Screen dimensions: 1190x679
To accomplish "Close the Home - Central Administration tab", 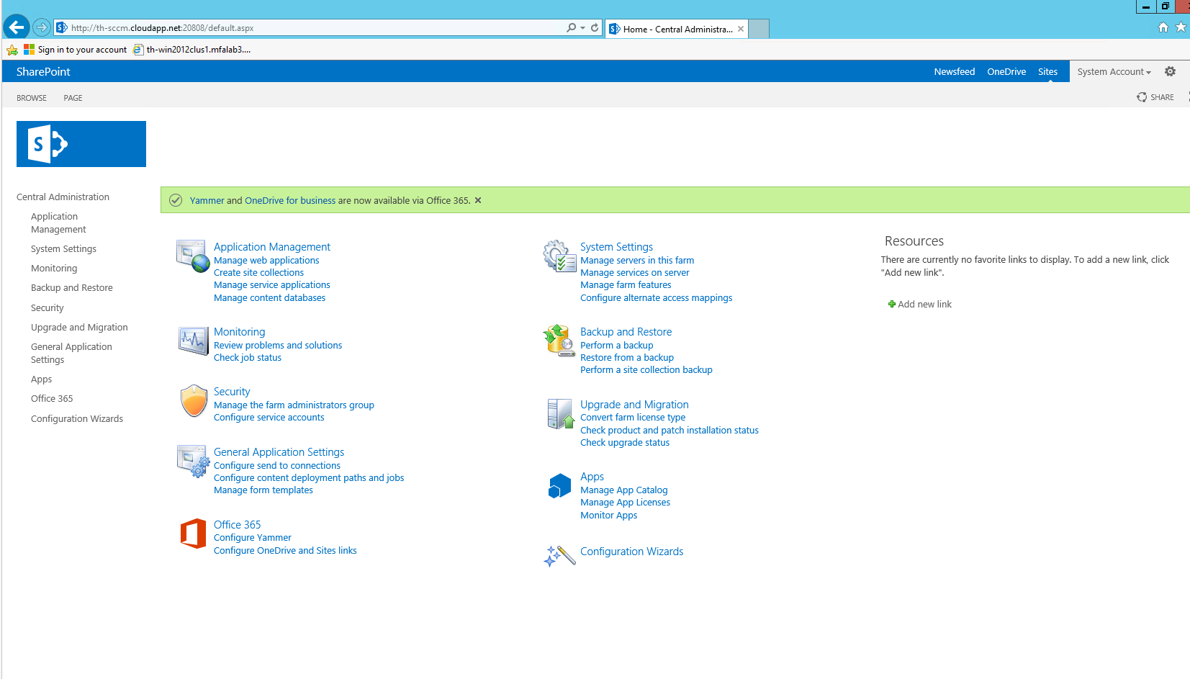I will click(x=741, y=29).
